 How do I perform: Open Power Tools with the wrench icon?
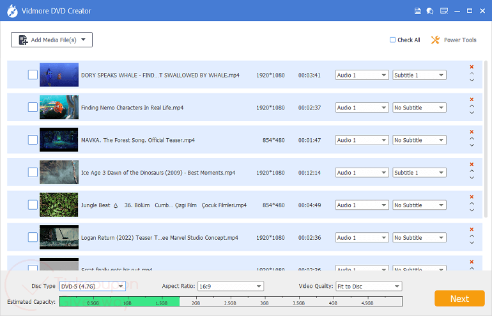coord(436,40)
